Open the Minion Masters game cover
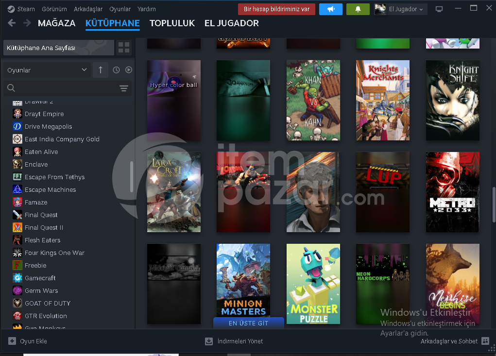 (x=243, y=280)
